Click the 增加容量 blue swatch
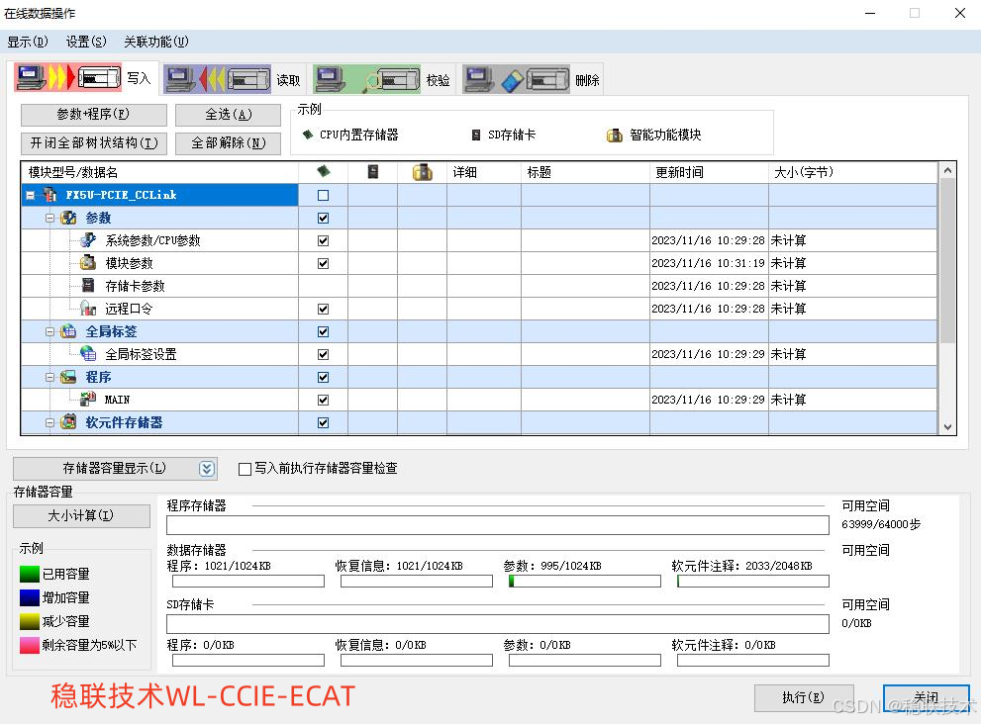981x724 pixels. (30, 597)
